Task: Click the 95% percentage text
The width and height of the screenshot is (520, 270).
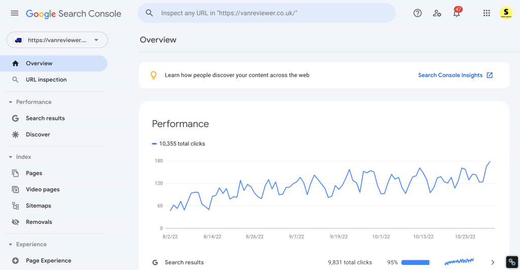Action: tap(393, 262)
